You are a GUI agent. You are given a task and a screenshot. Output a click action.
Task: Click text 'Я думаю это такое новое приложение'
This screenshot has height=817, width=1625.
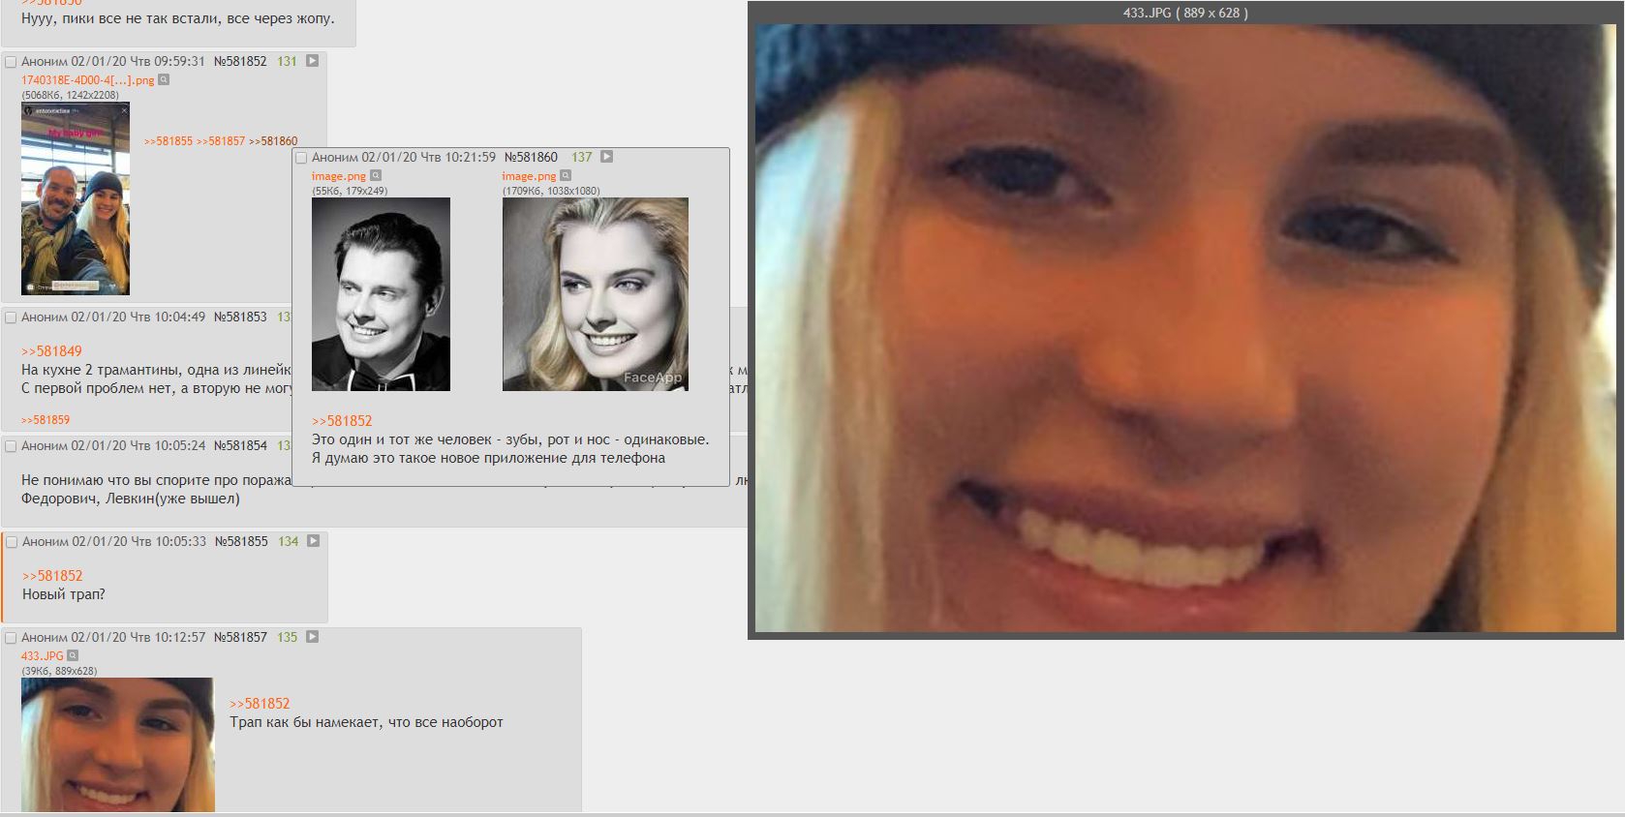435,458
